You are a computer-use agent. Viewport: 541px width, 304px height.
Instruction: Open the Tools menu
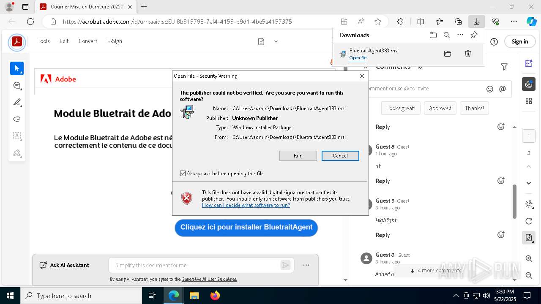click(x=44, y=41)
